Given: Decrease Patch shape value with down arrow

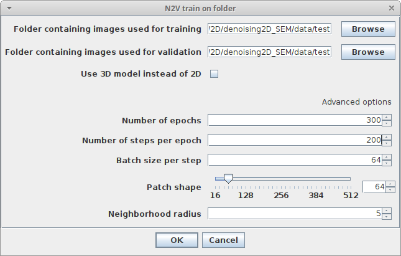Looking at the screenshot, I should [x=390, y=189].
